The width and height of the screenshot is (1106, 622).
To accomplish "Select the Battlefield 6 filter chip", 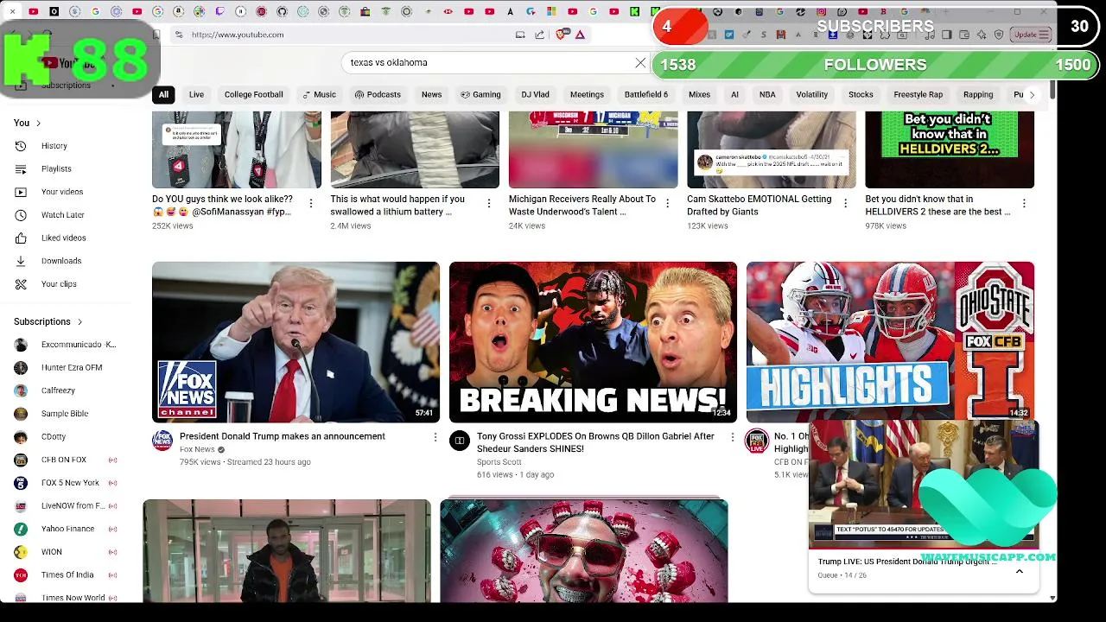I will click(x=646, y=94).
